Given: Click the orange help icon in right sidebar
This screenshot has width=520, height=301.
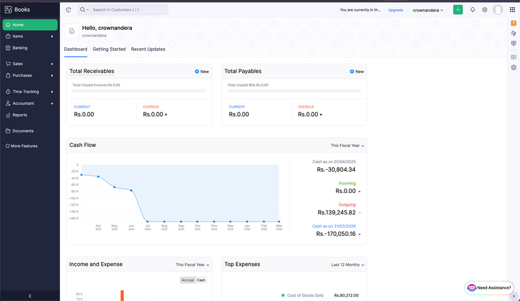Looking at the screenshot, I should (x=513, y=23).
